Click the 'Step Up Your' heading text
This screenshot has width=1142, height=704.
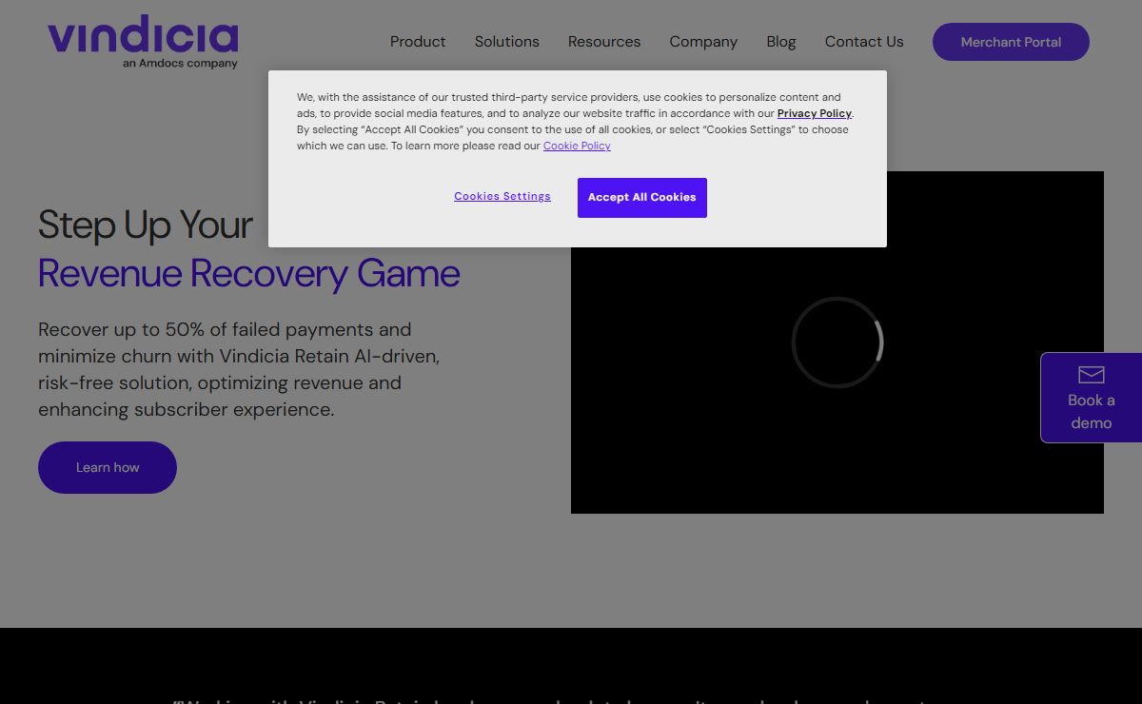coord(146,225)
